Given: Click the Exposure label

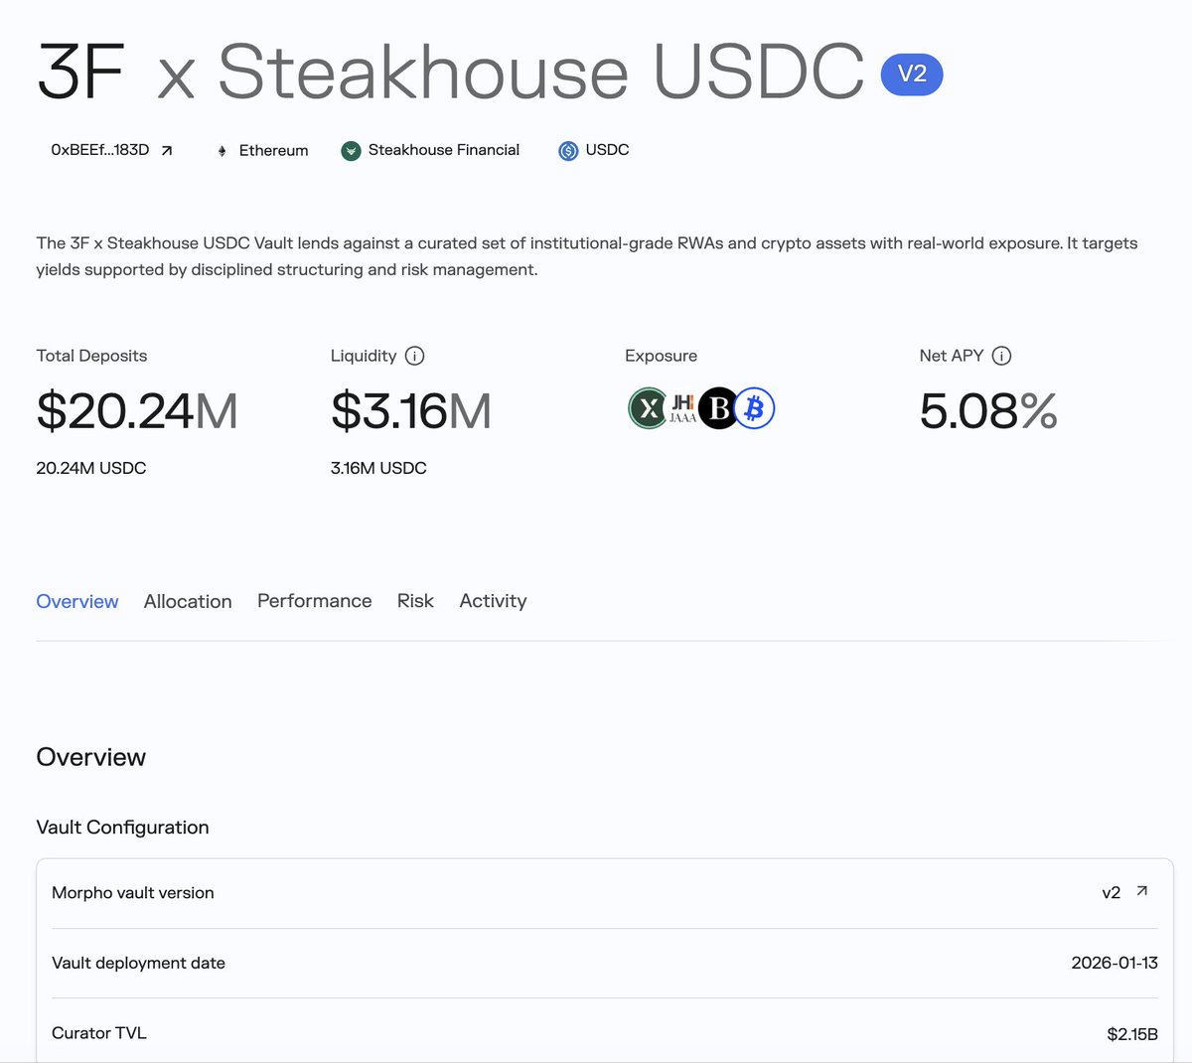Looking at the screenshot, I should click(662, 356).
